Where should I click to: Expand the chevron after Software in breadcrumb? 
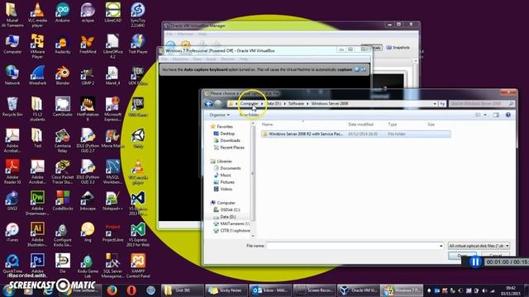click(x=307, y=104)
